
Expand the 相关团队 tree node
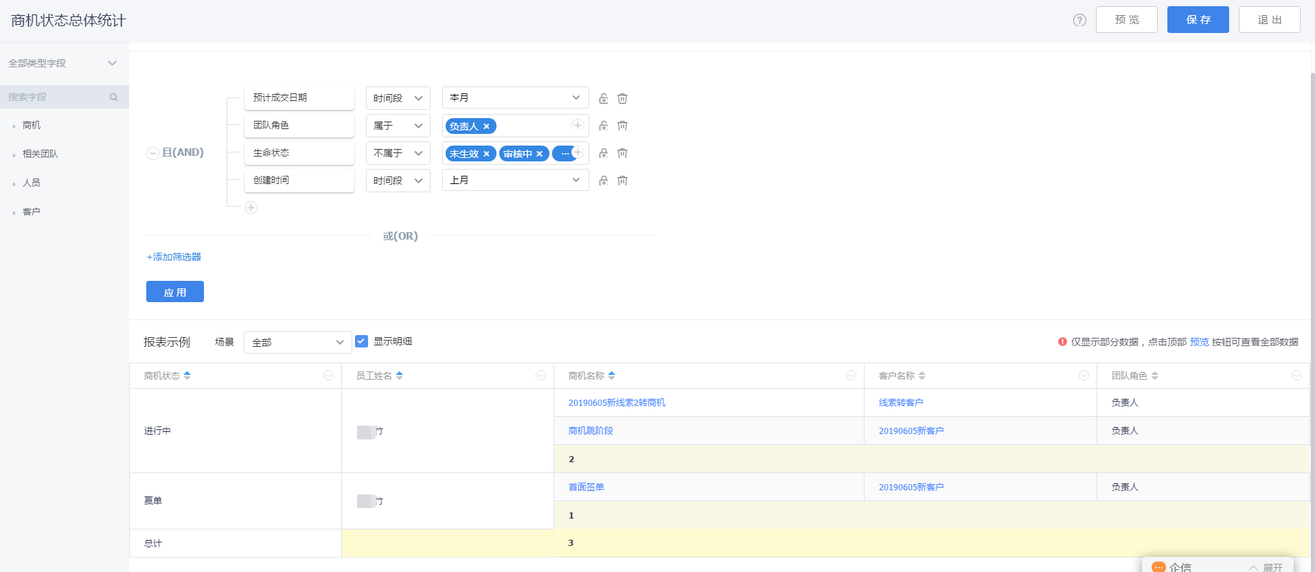click(x=14, y=155)
